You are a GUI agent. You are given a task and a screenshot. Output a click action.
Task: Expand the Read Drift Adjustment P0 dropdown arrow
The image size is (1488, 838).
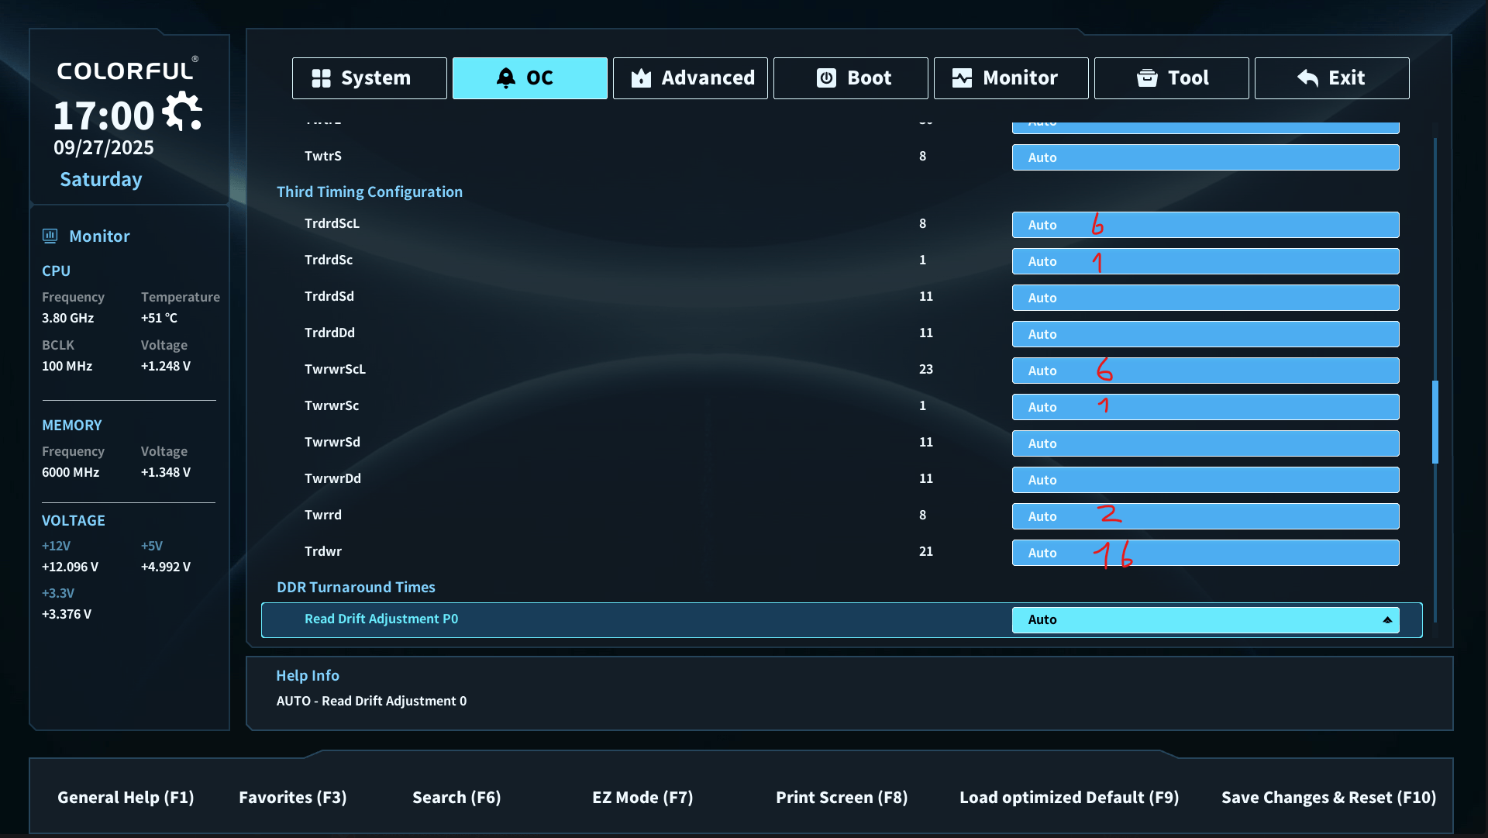(1387, 620)
